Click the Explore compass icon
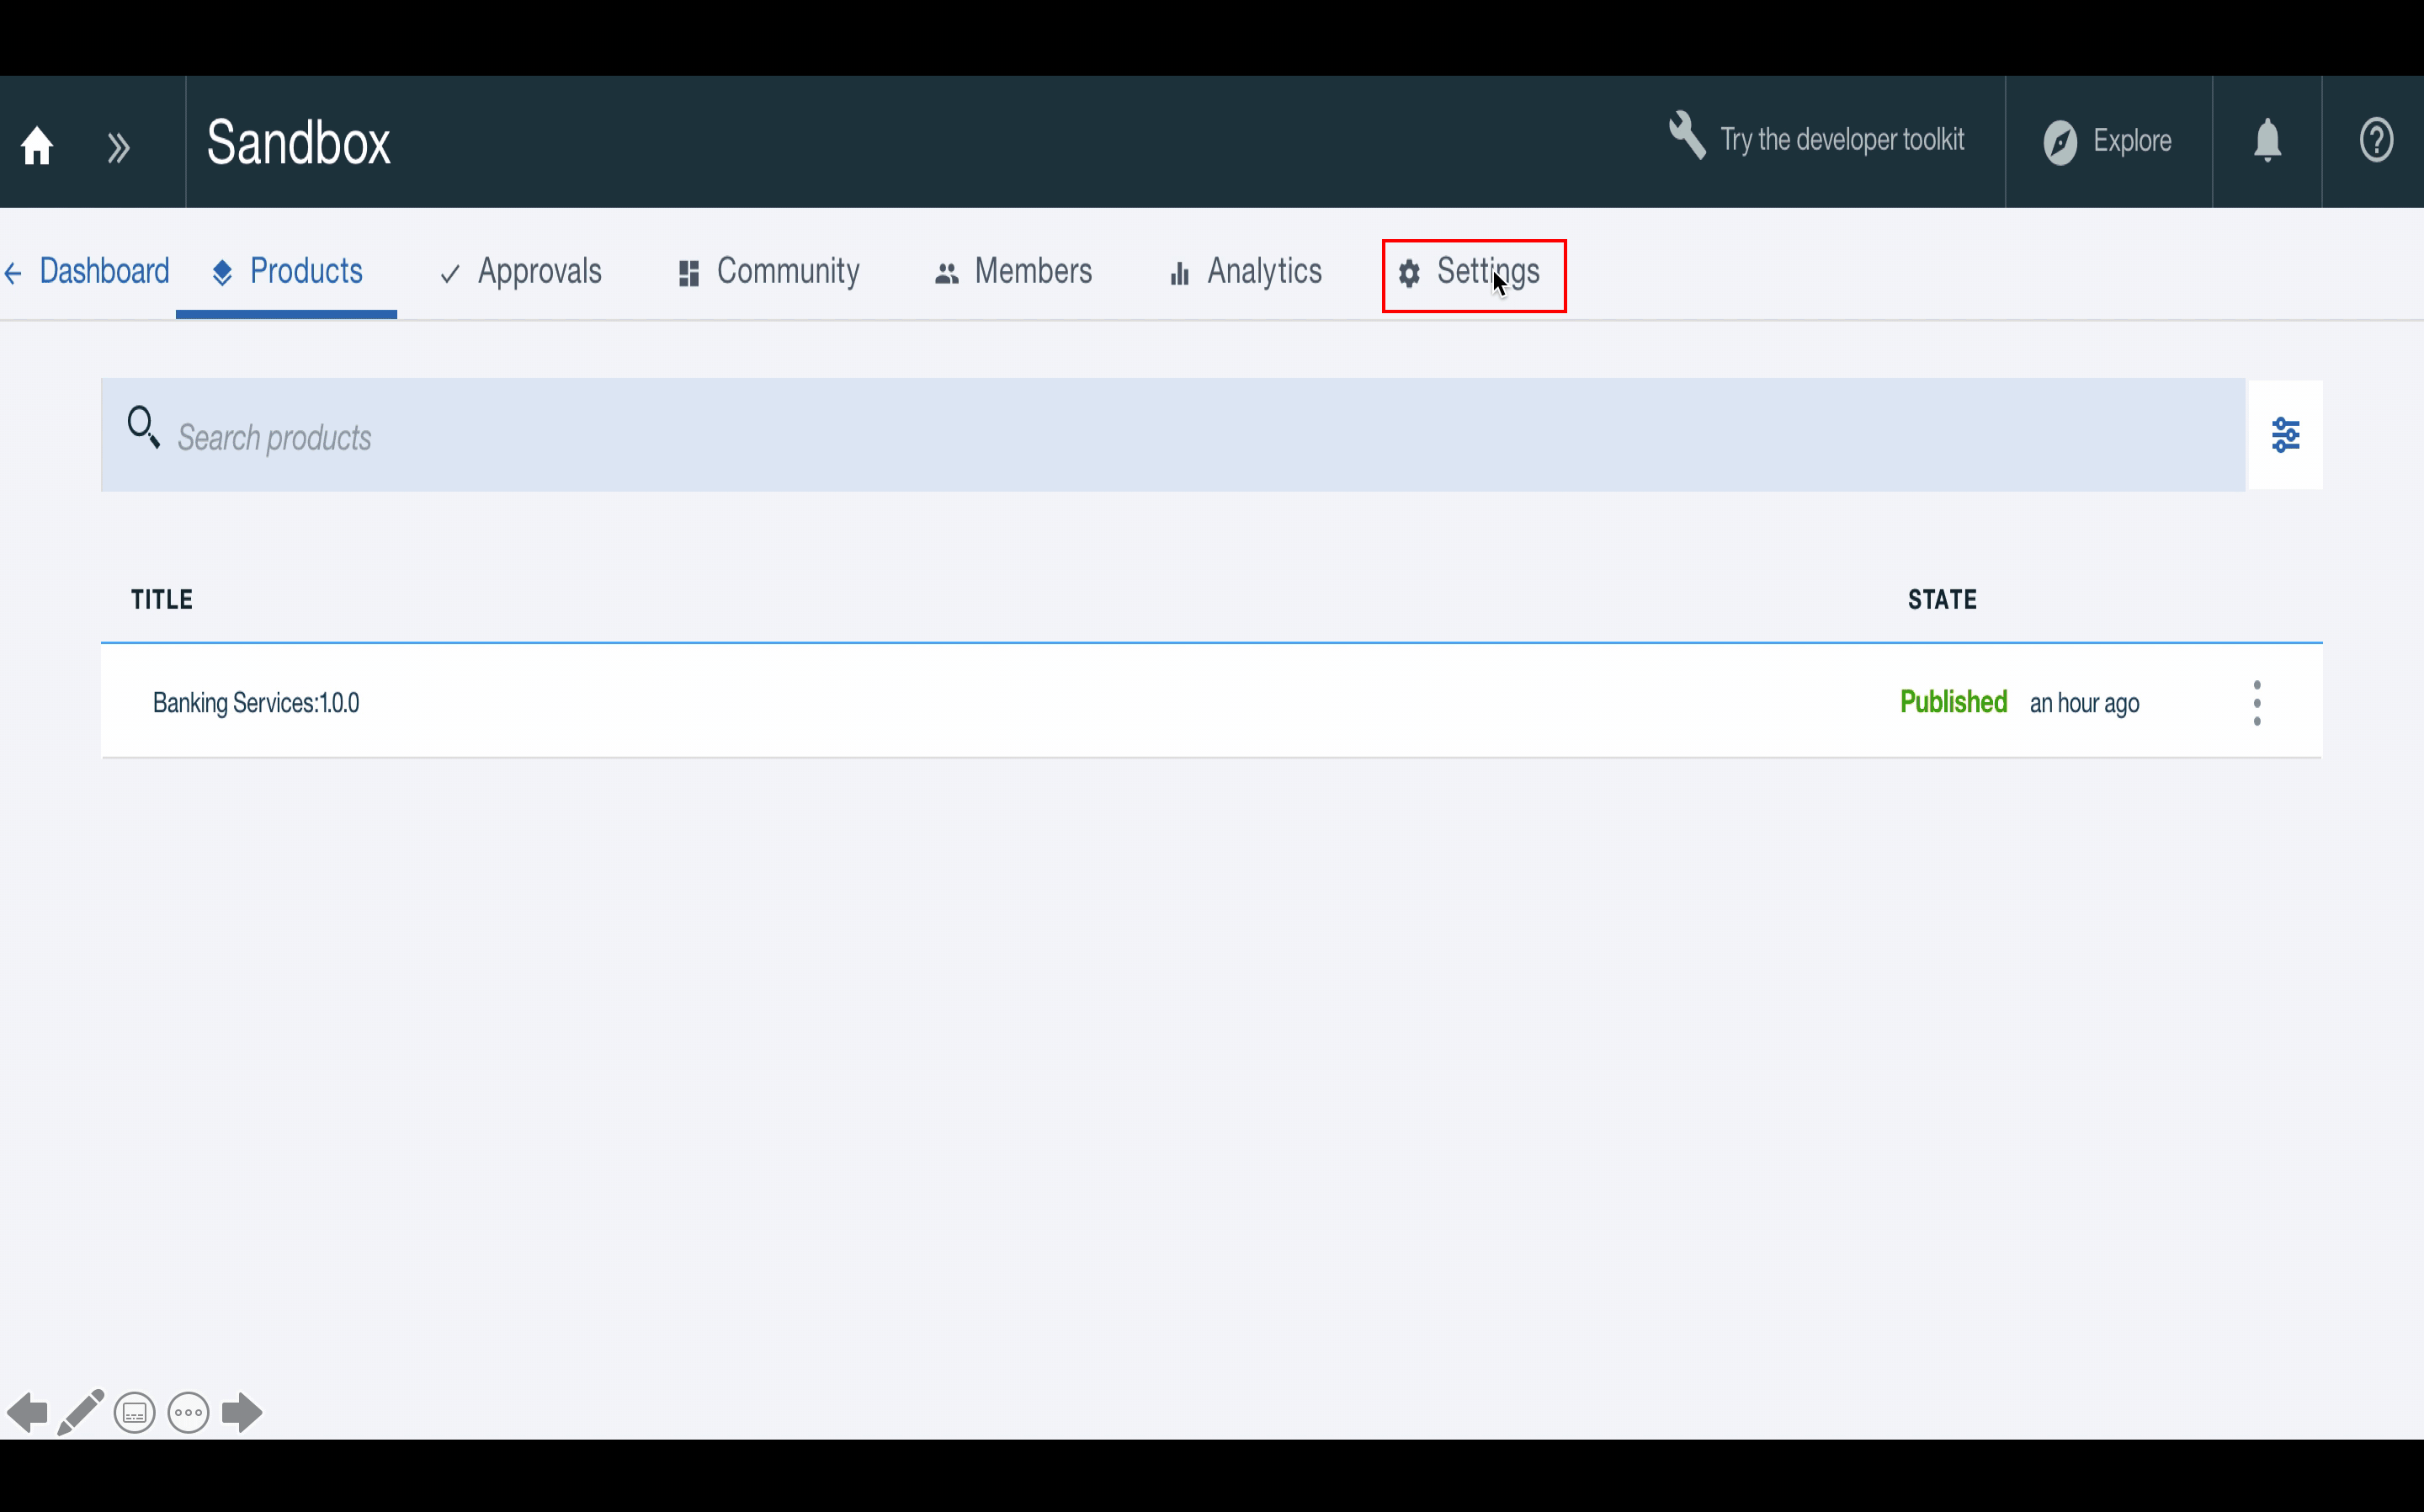Screen dimensions: 2424x1512 point(2060,141)
